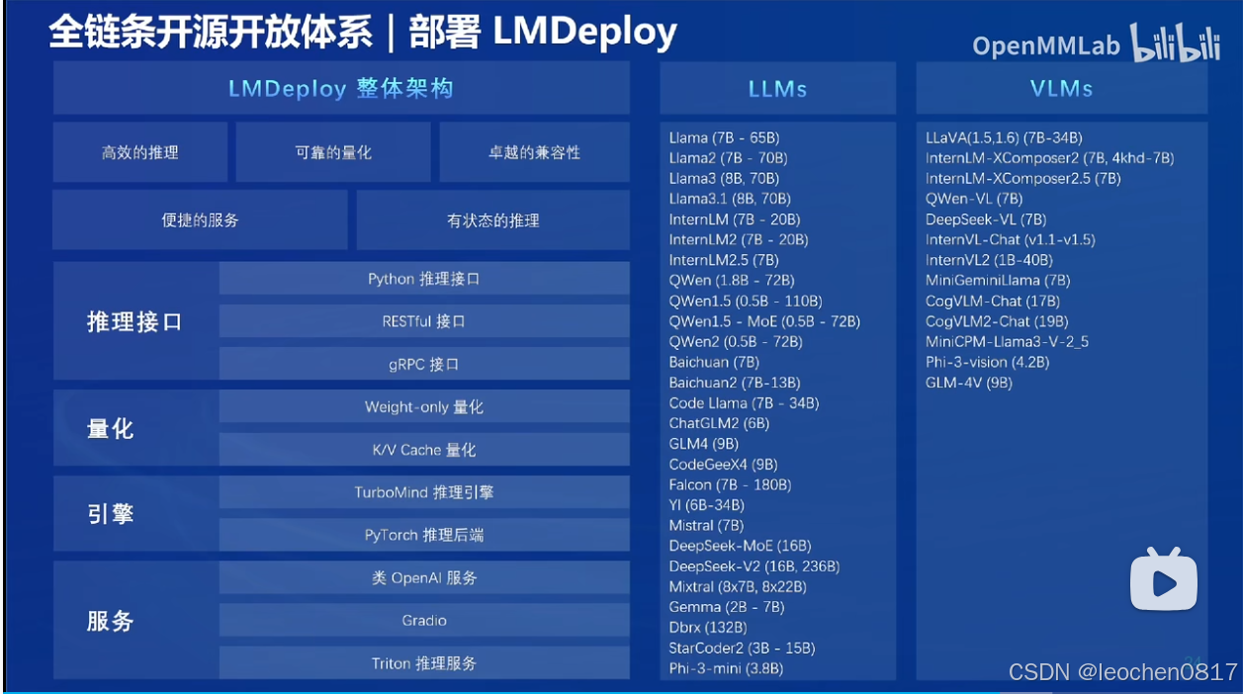Viewport: 1243px width, 694px height.
Task: Select the 'PyTorch 推理后端' row
Action: 424,535
